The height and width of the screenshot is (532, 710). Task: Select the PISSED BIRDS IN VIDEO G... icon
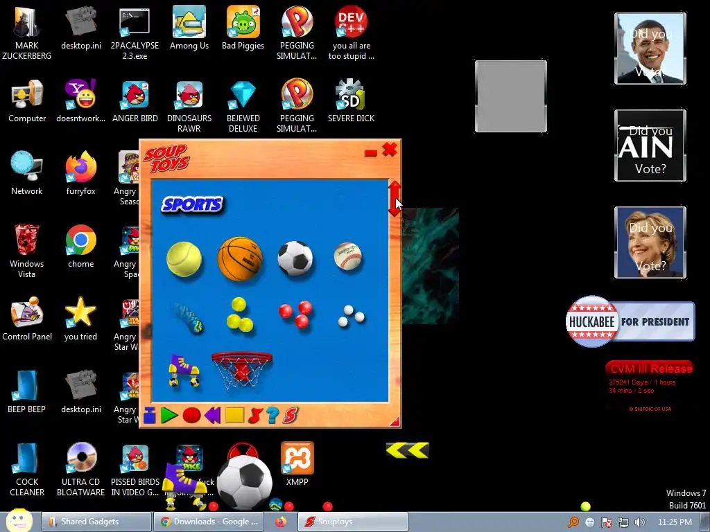click(x=135, y=469)
